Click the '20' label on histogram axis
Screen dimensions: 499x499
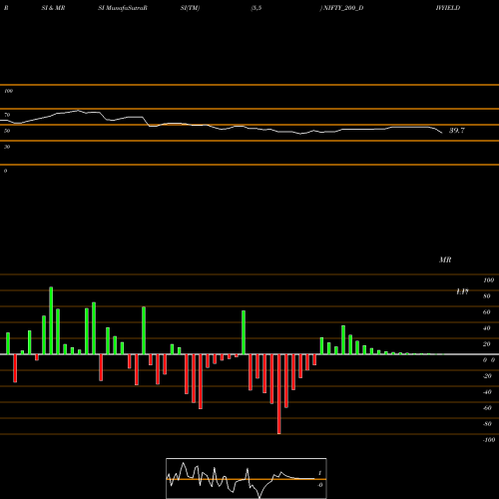pyautogui.click(x=487, y=344)
